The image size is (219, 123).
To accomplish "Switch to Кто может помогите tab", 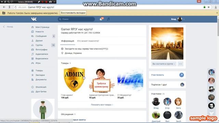I will pyautogui.click(x=88, y=41).
